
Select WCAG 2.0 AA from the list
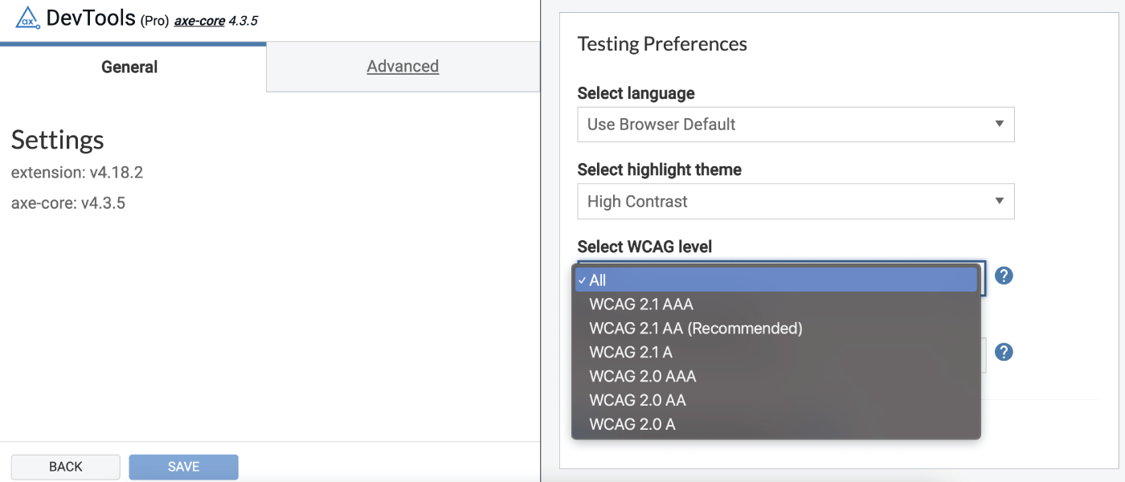click(x=638, y=400)
